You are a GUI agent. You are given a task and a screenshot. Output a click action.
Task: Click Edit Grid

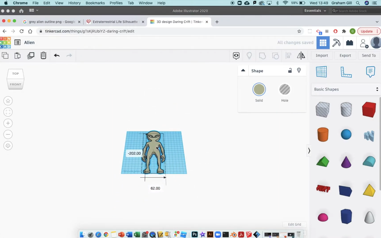[x=294, y=224]
